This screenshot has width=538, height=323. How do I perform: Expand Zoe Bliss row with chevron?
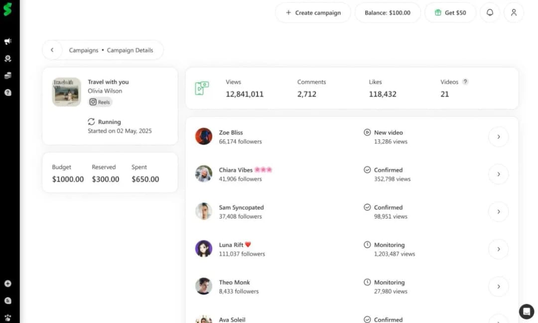tap(499, 137)
